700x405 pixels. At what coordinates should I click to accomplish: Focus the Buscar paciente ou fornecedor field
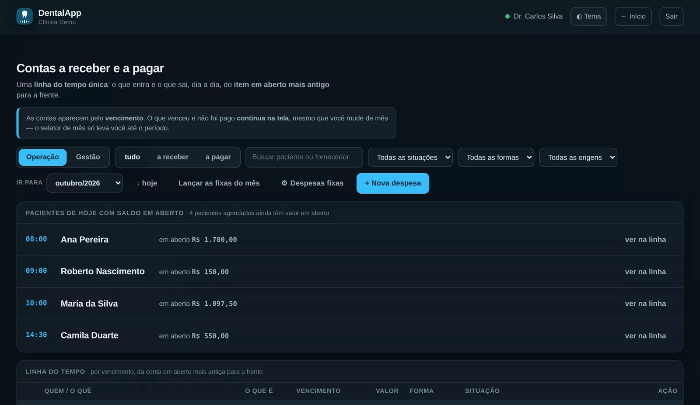(304, 157)
